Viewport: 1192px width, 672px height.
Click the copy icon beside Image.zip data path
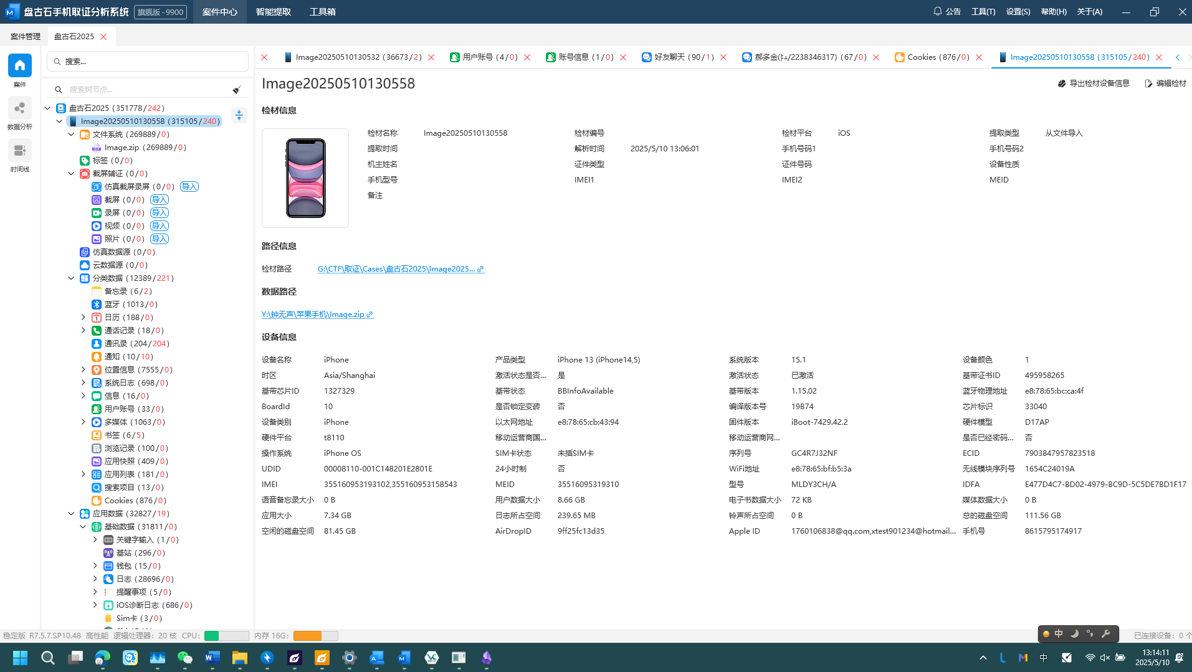point(370,315)
